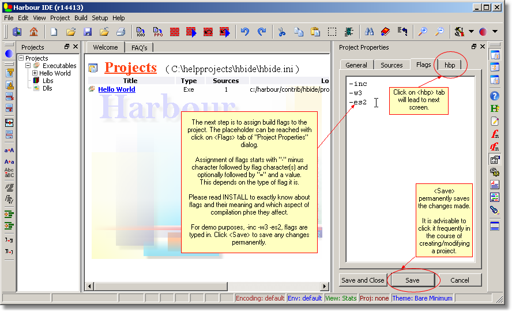
Task: Open the Hello World project link
Action: coord(116,89)
